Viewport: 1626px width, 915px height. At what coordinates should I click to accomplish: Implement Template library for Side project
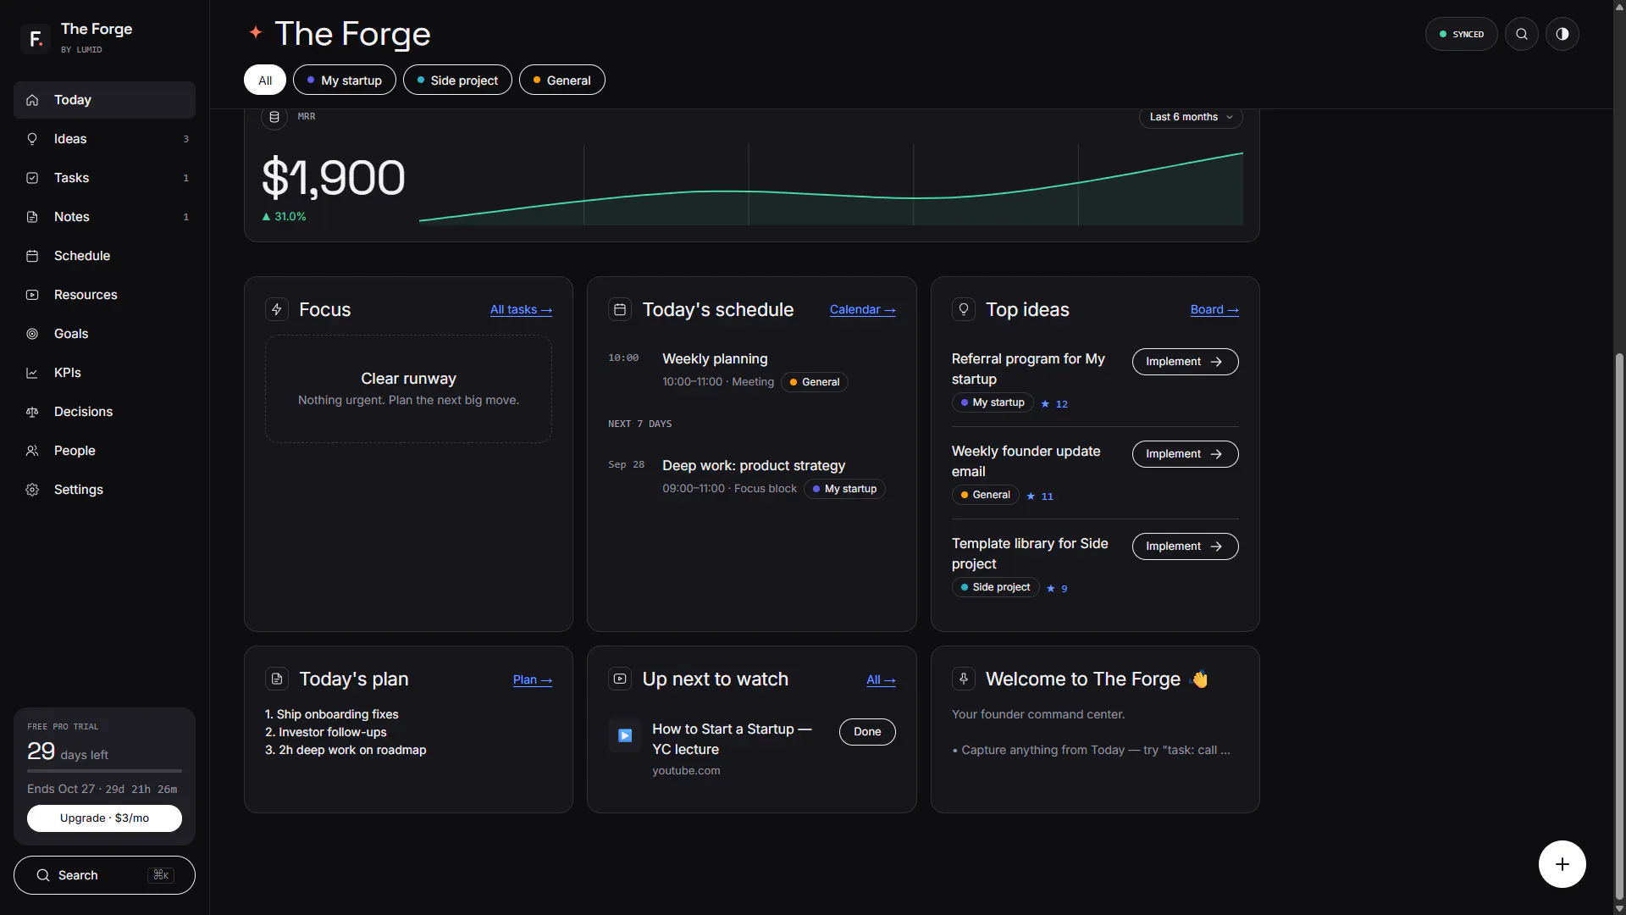pyautogui.click(x=1185, y=546)
